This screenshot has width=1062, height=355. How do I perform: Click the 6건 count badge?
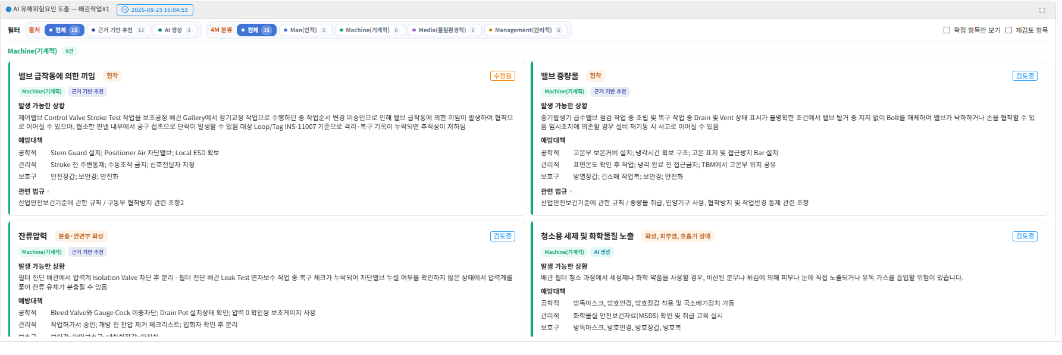pyautogui.click(x=70, y=51)
